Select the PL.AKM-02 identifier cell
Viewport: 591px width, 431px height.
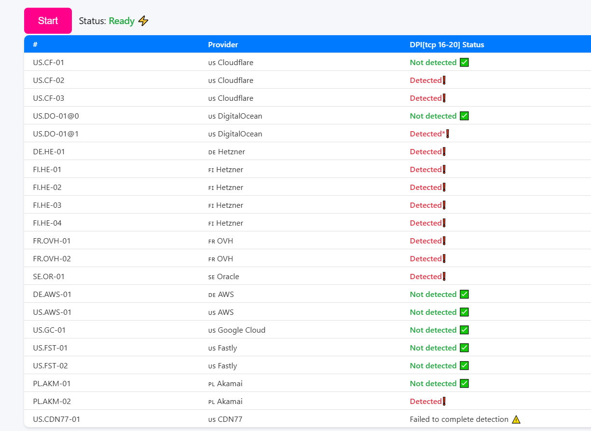52,401
